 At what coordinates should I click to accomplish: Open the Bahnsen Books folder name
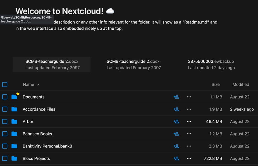(x=37, y=134)
